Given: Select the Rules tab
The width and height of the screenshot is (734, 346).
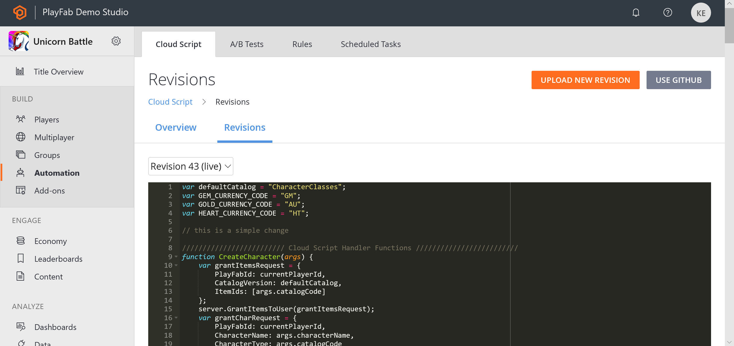Looking at the screenshot, I should (x=302, y=44).
